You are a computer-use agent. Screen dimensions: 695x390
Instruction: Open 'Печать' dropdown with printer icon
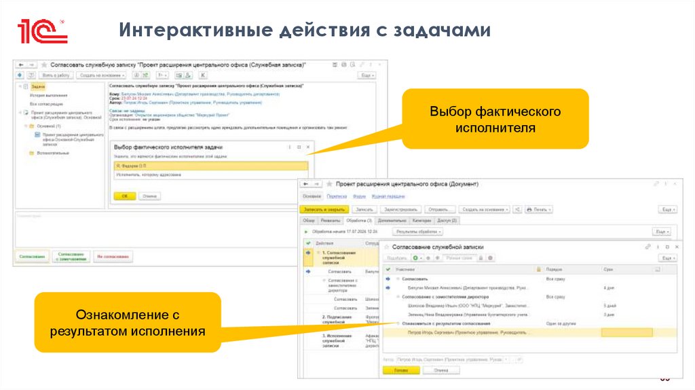pyautogui.click(x=538, y=209)
